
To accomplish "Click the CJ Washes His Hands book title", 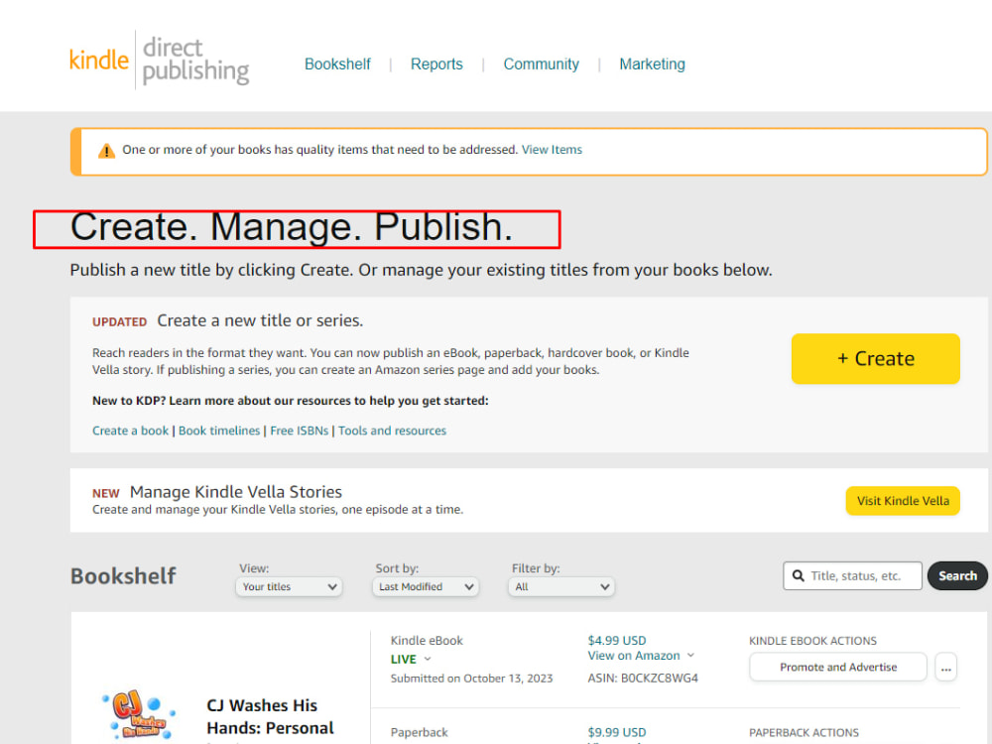I will pos(270,717).
